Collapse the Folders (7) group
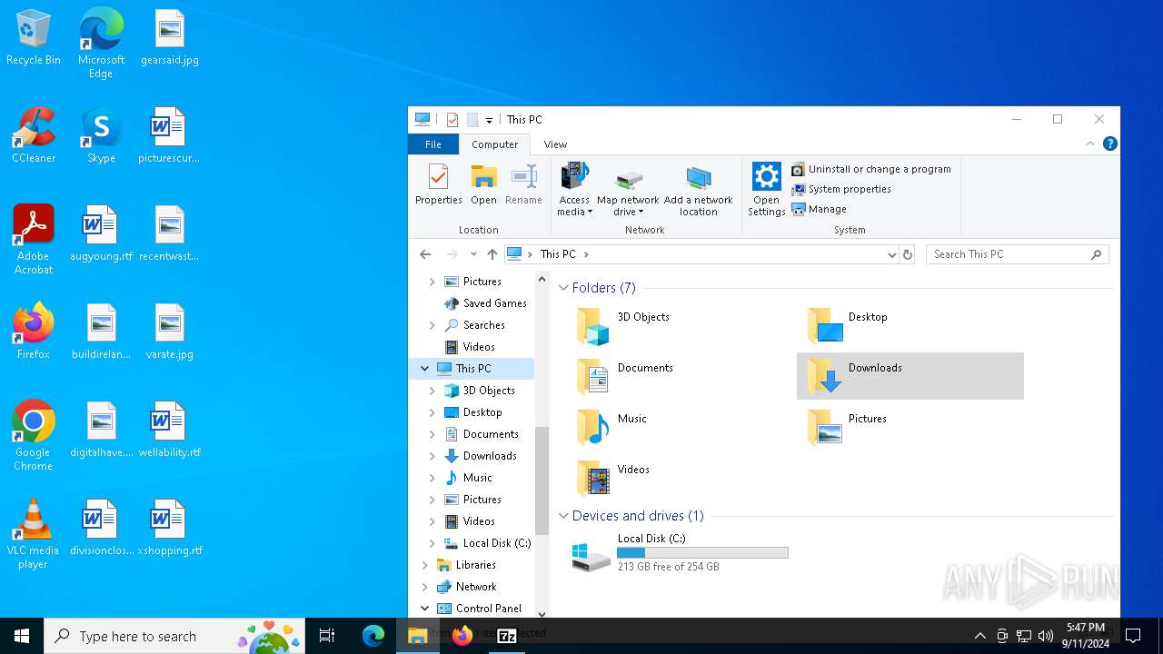Screen dimensions: 1163x654 pos(564,288)
